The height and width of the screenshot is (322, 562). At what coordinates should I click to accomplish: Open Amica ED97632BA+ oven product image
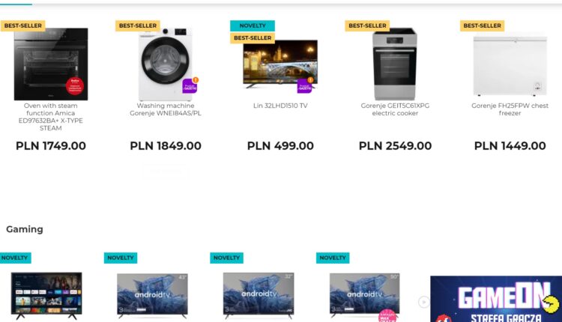click(51, 64)
